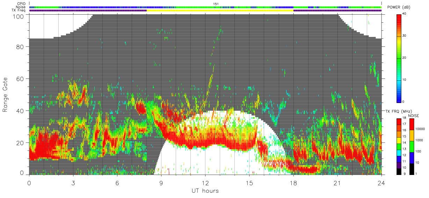
Task: Click the blue 10-100 NOISE legend swatch
Action: click(x=411, y=158)
